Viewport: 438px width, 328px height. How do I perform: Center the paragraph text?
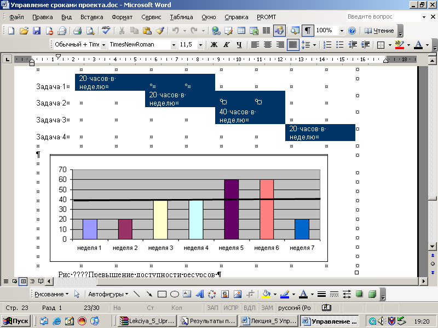(268, 45)
